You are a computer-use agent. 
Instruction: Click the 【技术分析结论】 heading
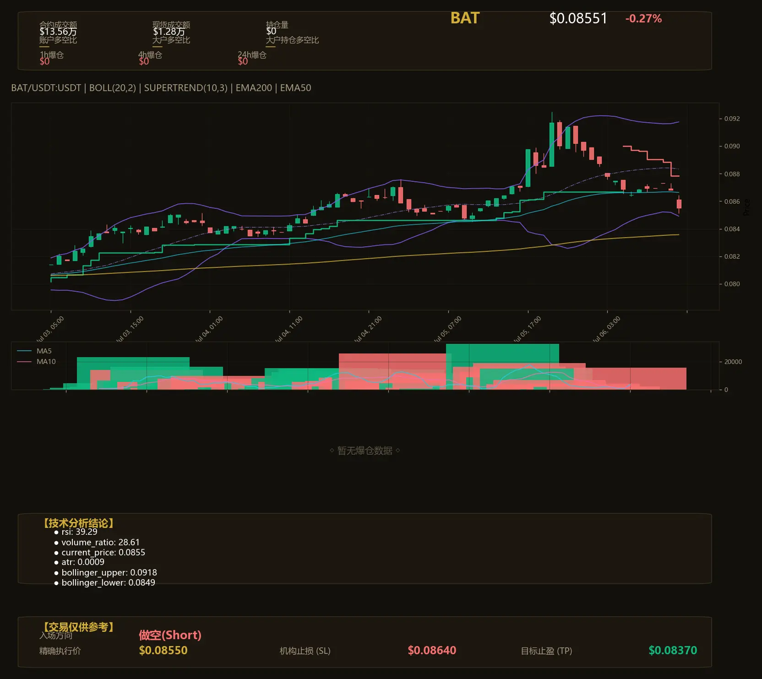pos(78,523)
